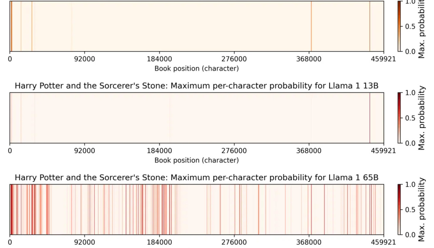The image size is (434, 248).
Task: Click the dark stripe at far right of 13B heatmap
Action: point(370,118)
